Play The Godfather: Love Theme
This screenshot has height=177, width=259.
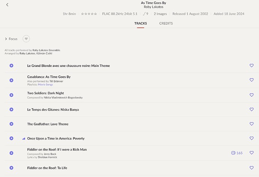tap(11, 124)
